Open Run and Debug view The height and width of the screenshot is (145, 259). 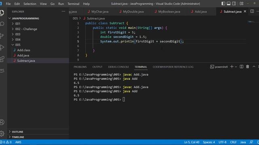(2, 48)
